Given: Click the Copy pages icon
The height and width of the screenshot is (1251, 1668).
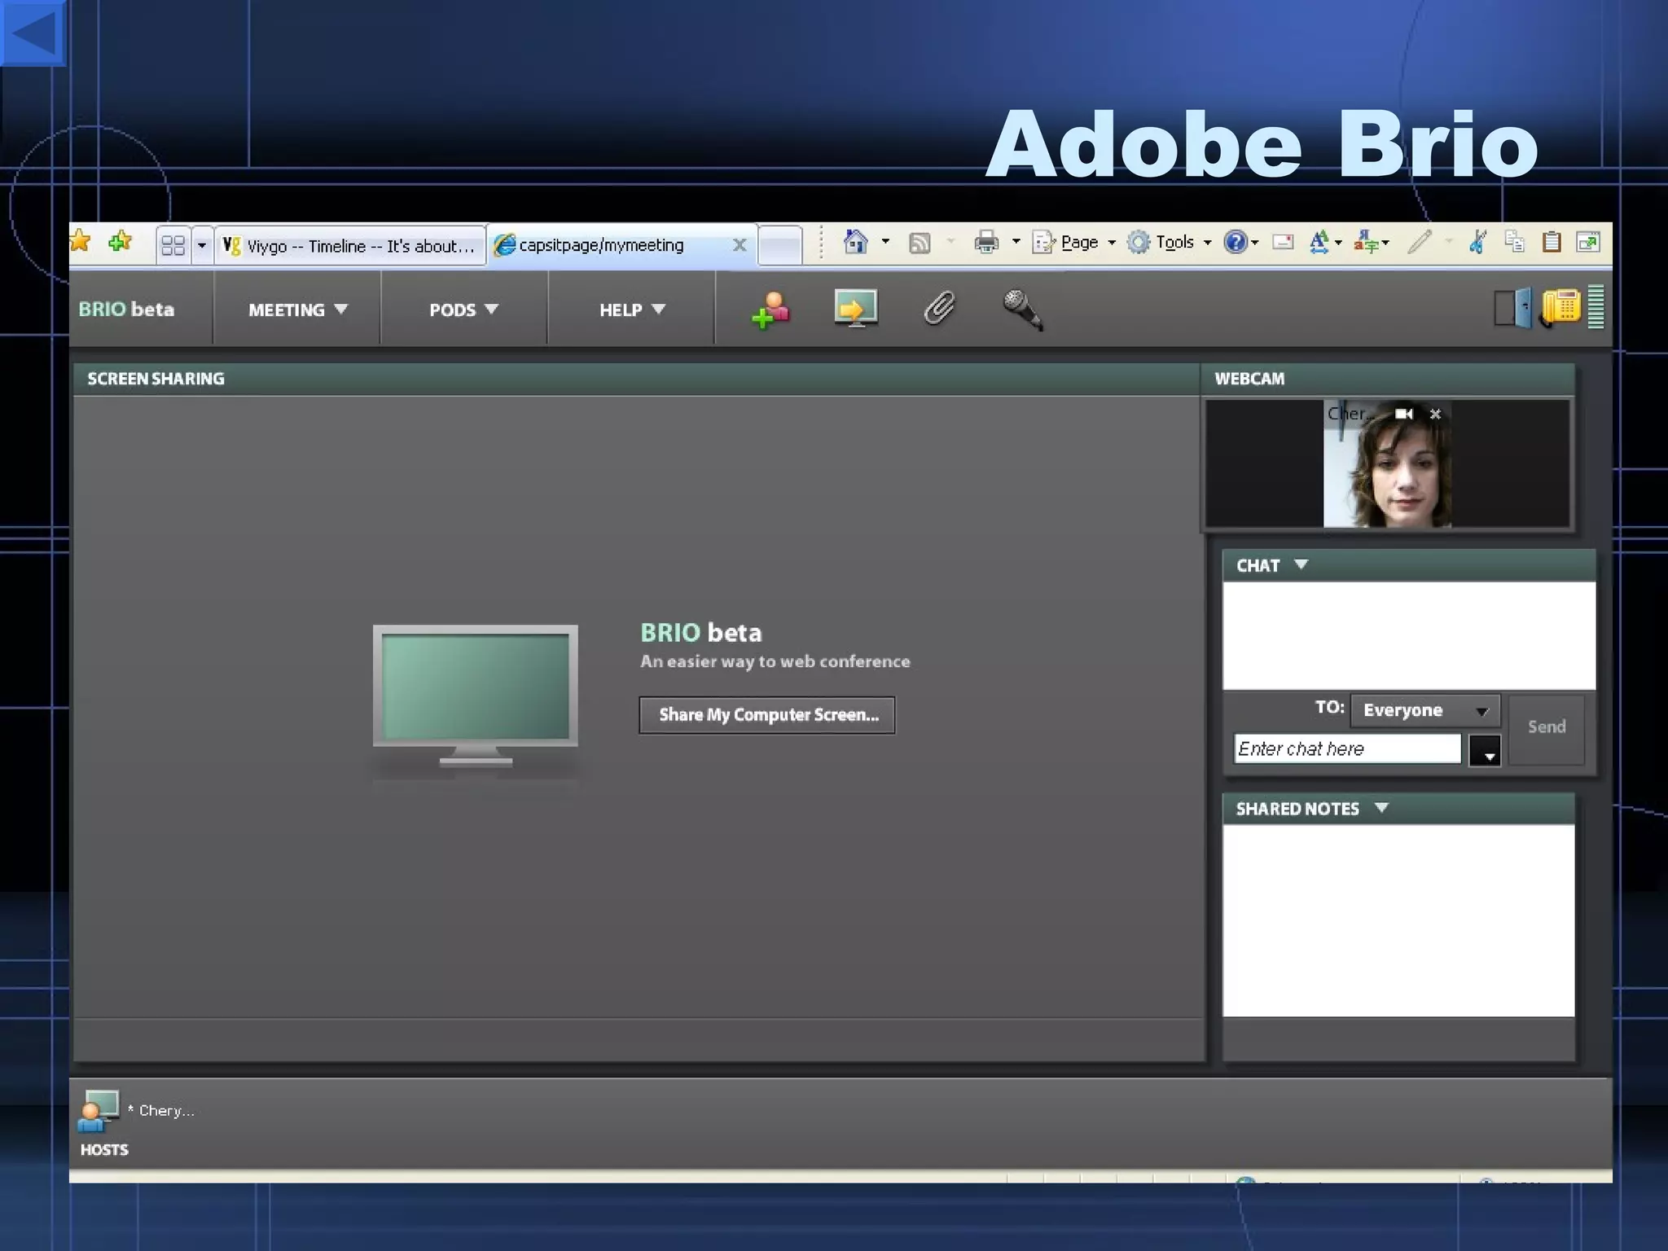Looking at the screenshot, I should (x=1515, y=242).
